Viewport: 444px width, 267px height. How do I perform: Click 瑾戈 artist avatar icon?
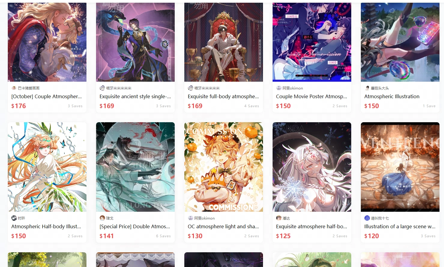[x=102, y=218]
